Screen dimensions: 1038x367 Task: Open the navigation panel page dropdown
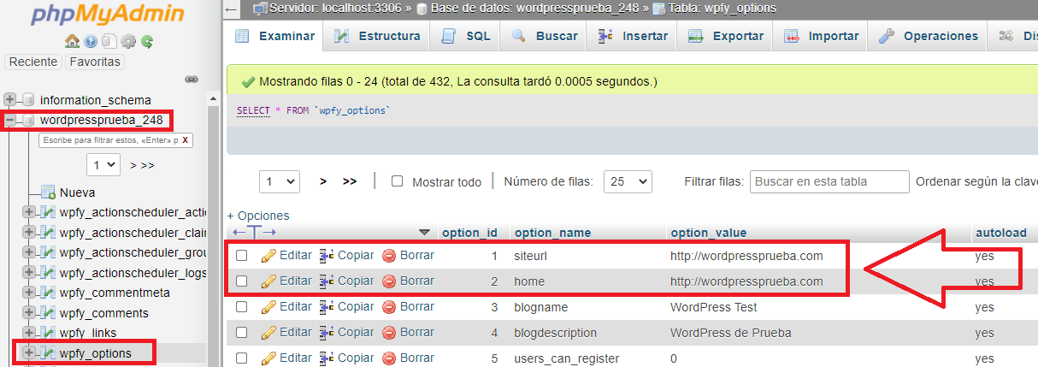(103, 164)
